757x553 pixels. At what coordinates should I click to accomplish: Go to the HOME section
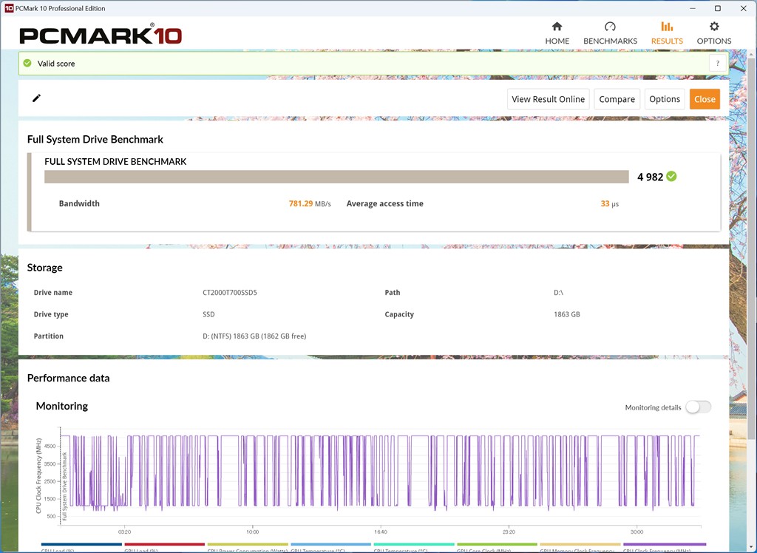(557, 33)
